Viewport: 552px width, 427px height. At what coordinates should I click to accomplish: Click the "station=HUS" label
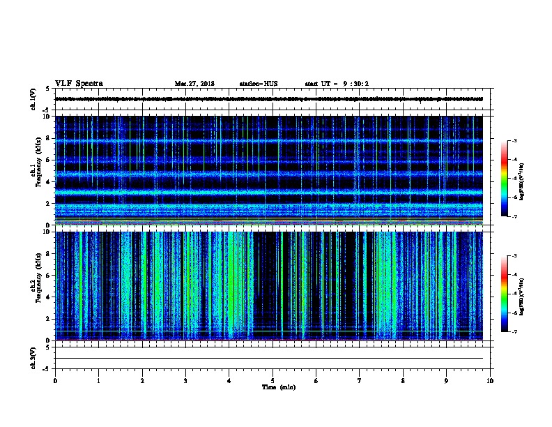[259, 84]
